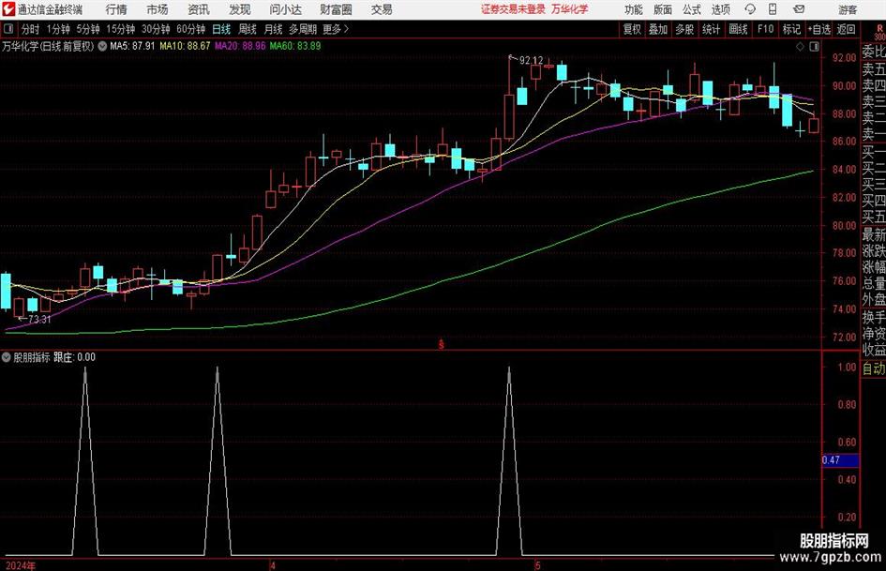Viewport: 886px width, 571px height.
Task: Open the 问小达 menu
Action: coord(285,9)
